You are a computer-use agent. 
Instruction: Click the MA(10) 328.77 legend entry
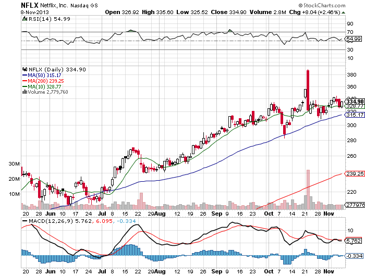pos(42,87)
